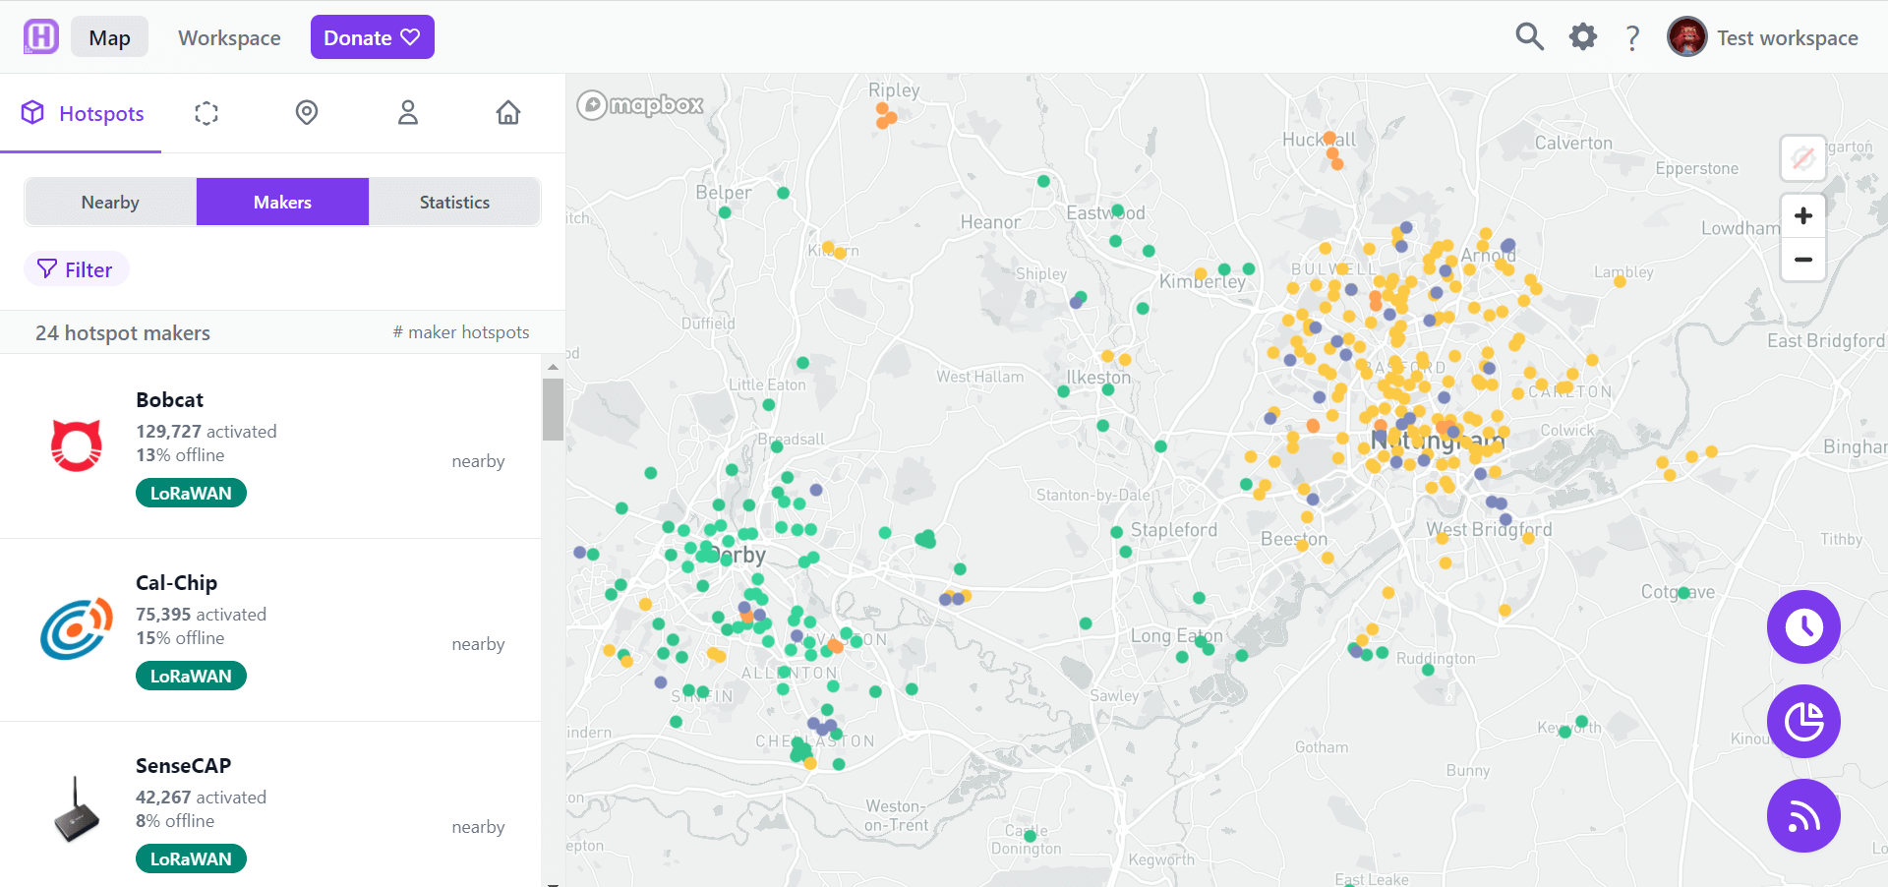
Task: Open the home tab icon
Action: [508, 113]
